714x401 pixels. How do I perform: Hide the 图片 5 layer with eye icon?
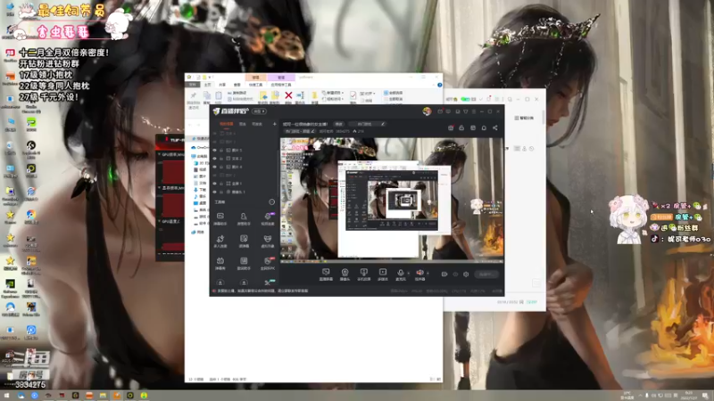coord(214,150)
